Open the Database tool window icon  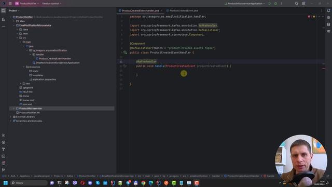[x=328, y=24]
